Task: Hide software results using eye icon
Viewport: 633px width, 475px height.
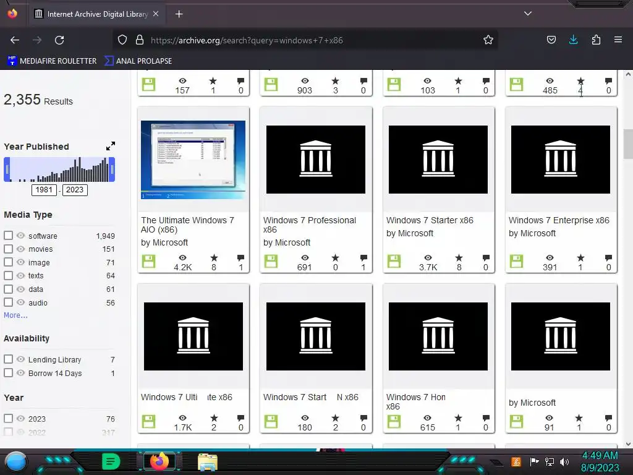Action: click(x=20, y=236)
